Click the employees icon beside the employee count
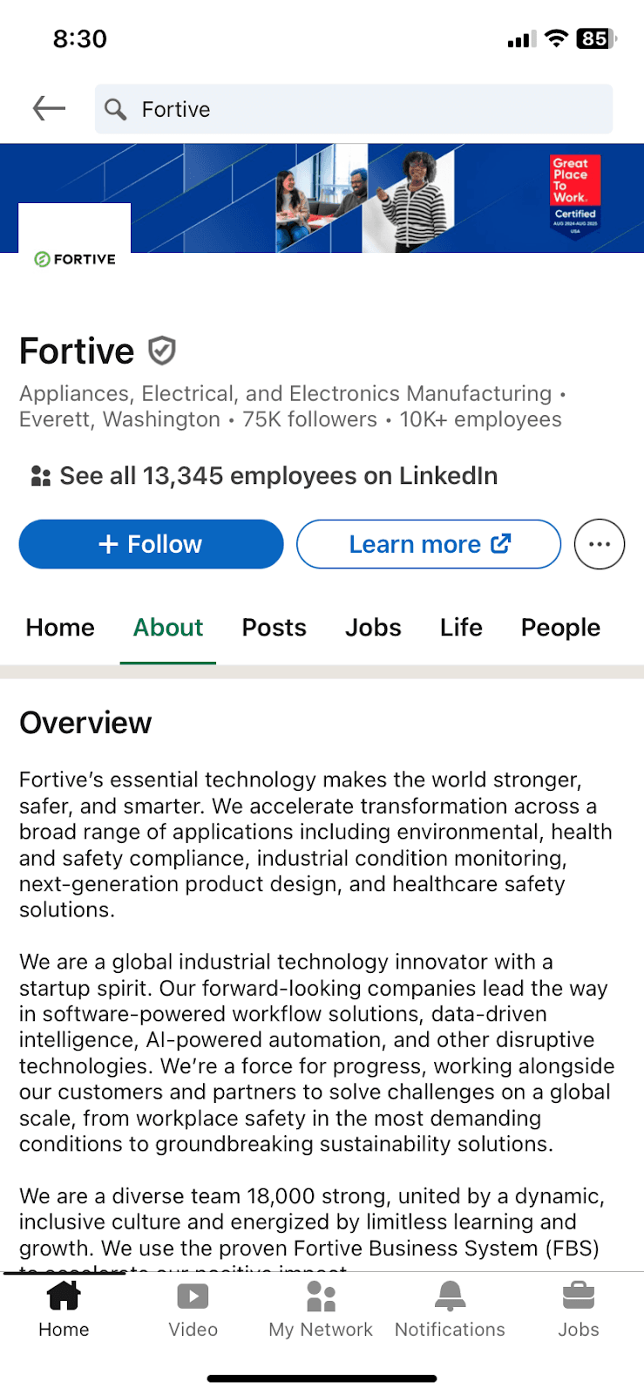 click(x=38, y=475)
